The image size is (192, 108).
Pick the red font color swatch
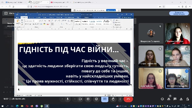tap(48, 24)
